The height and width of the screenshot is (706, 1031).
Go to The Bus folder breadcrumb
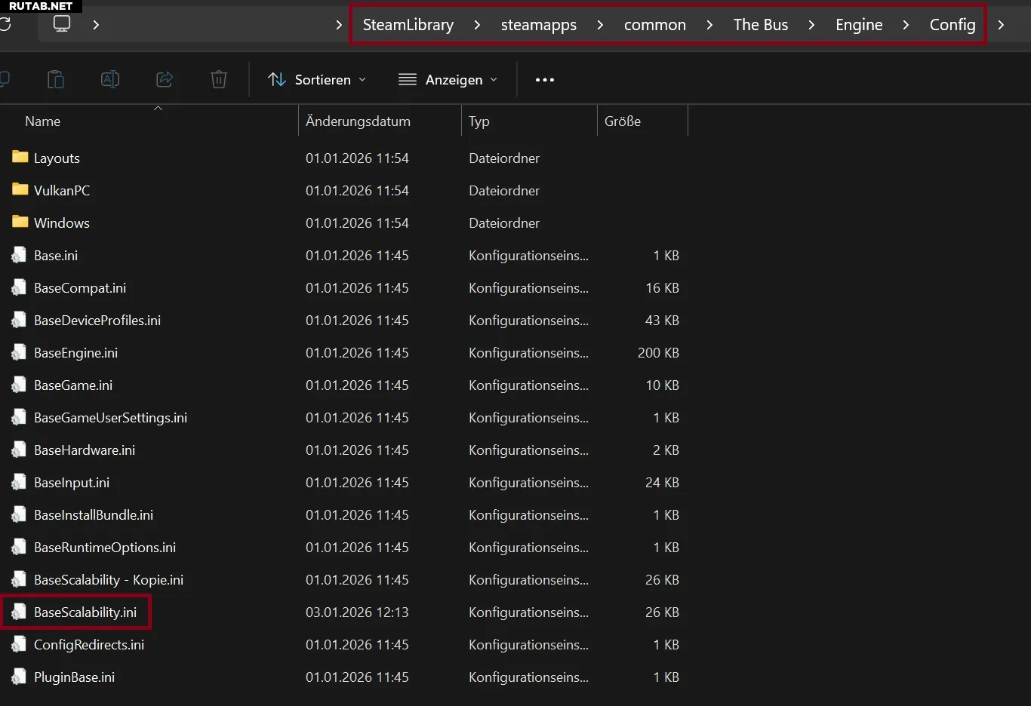pyautogui.click(x=760, y=25)
